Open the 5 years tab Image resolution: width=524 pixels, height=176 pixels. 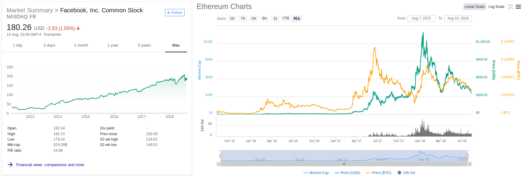[x=144, y=45]
